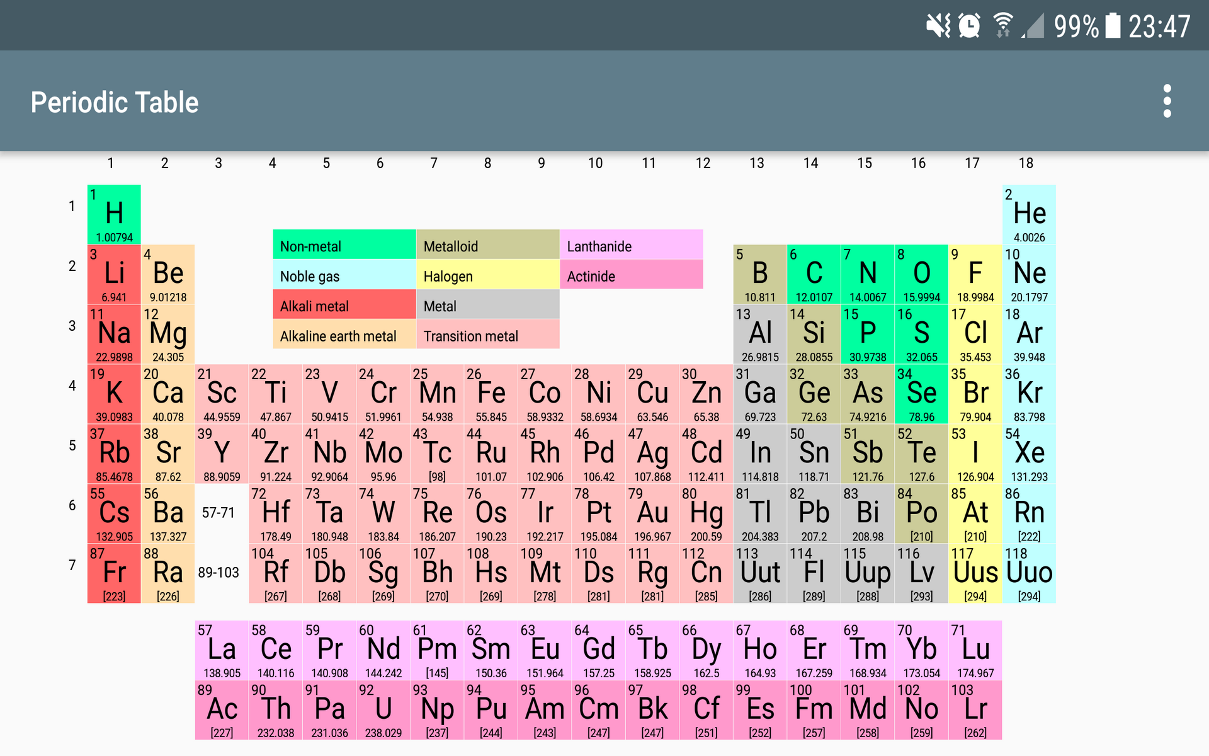This screenshot has height=756, width=1209.
Task: Select the Metalloid legend entry
Action: [x=488, y=246]
